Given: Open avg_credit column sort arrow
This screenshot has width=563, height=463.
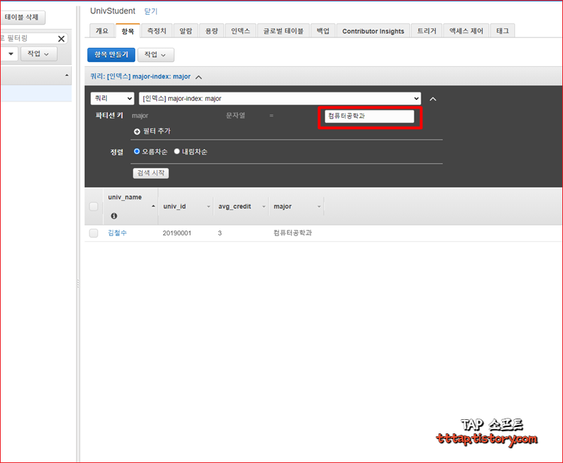Looking at the screenshot, I should click(x=263, y=206).
